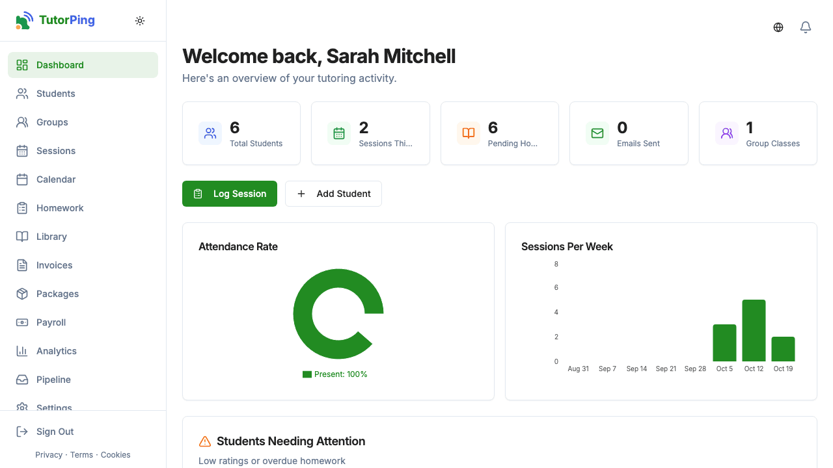Click the 'Sessions Per Week' chart title
833x468 pixels.
[567, 246]
